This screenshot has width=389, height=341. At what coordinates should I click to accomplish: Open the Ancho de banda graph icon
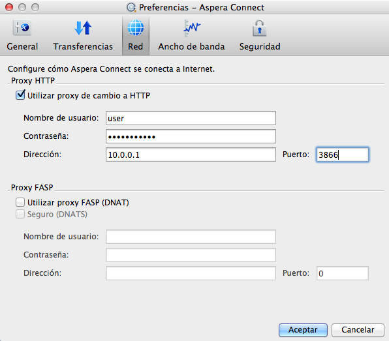[191, 28]
